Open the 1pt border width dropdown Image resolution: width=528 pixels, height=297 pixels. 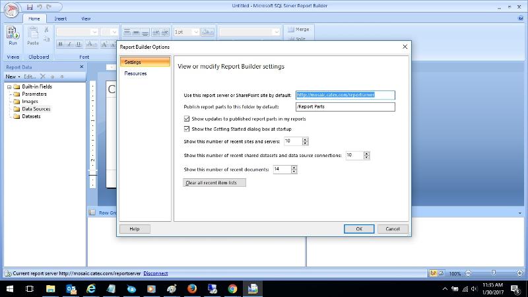195,32
